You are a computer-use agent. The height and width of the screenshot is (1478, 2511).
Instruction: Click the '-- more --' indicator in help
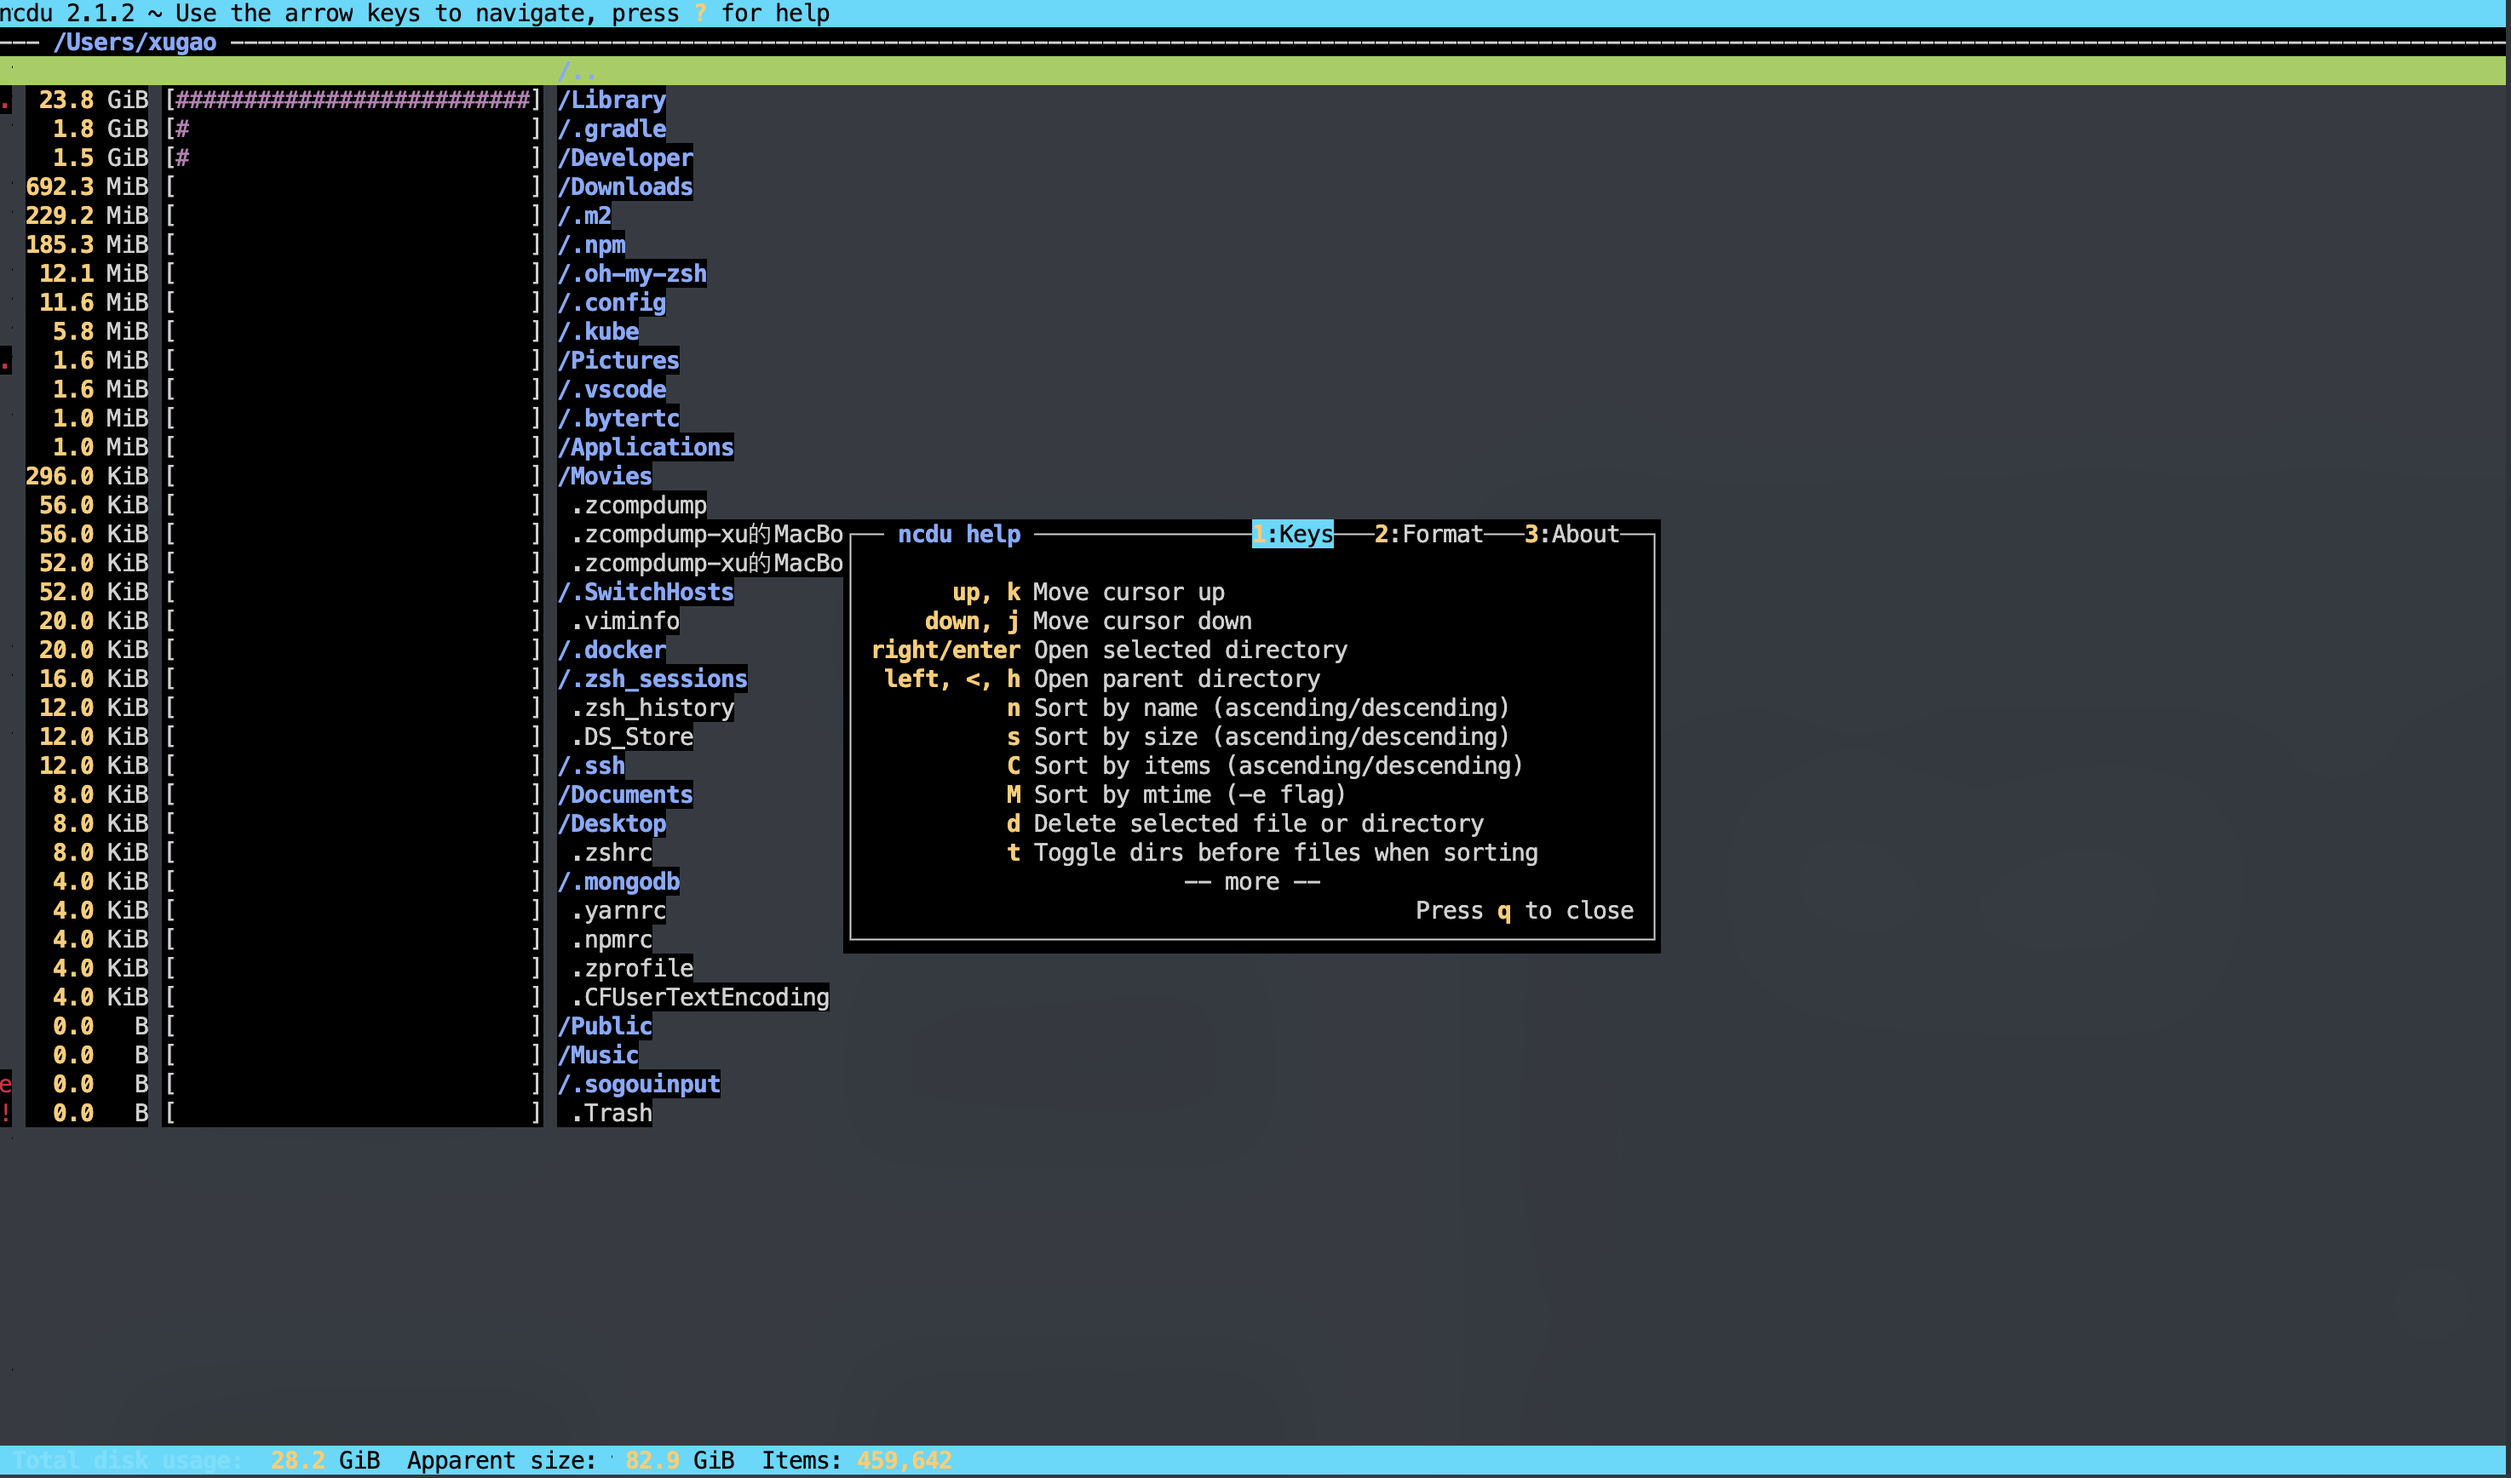click(1251, 881)
